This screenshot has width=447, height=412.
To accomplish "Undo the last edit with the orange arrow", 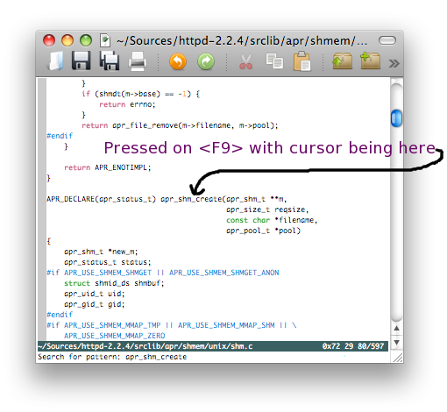I will click(x=178, y=61).
